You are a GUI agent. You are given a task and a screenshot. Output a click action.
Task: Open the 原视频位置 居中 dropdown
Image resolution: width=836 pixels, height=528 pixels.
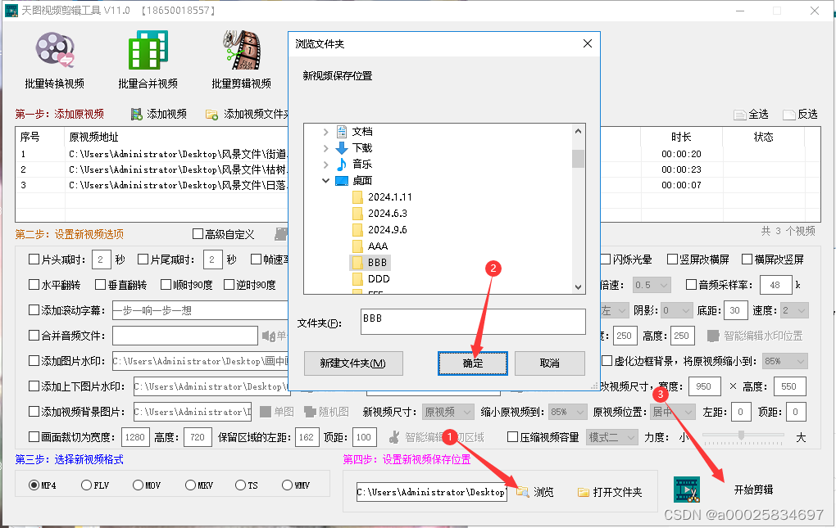point(673,412)
